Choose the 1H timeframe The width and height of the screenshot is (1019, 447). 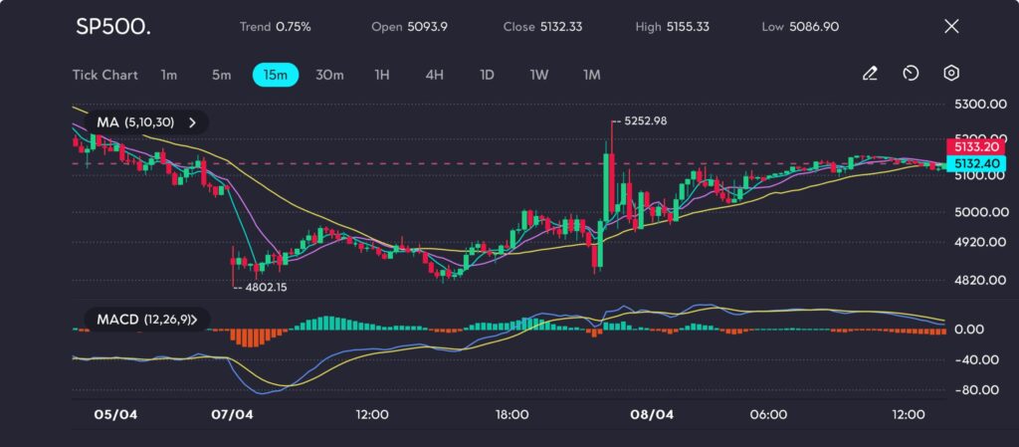(382, 75)
